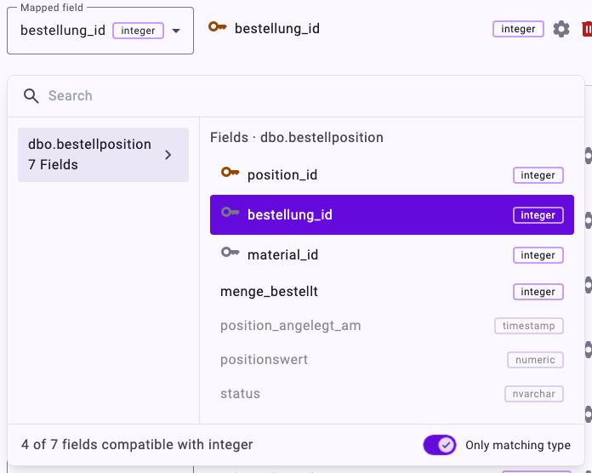Open the Mapped field dropdown arrow

coord(176,31)
